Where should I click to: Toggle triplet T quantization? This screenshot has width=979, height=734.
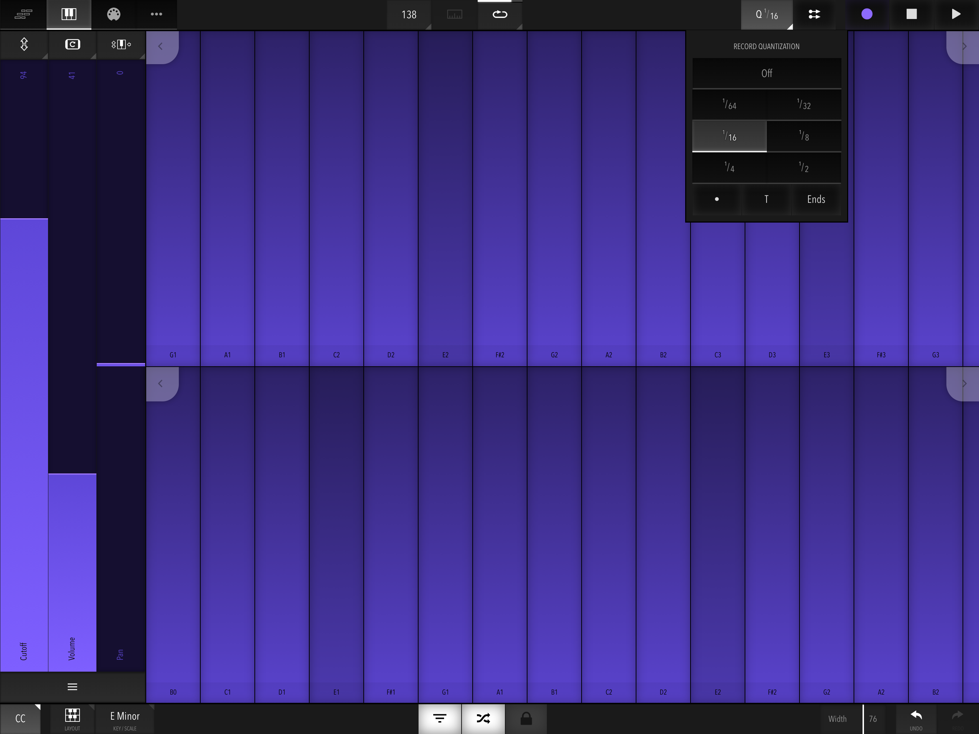point(766,200)
